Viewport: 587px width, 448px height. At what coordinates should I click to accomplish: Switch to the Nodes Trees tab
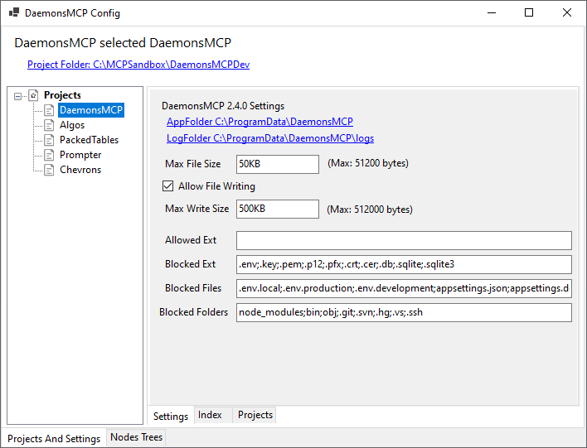click(136, 436)
